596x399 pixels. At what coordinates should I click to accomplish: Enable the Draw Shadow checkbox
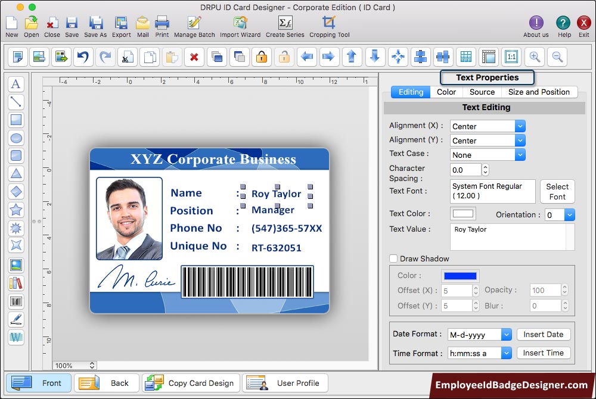coord(393,258)
